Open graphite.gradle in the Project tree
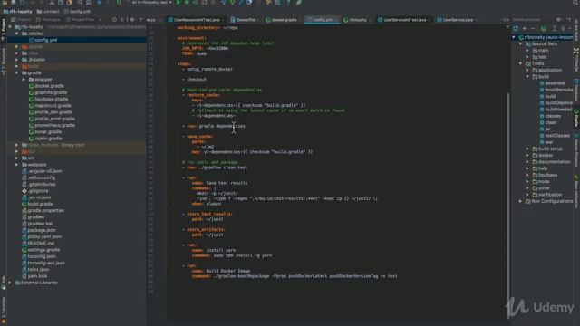This screenshot has width=580, height=326. 51,92
